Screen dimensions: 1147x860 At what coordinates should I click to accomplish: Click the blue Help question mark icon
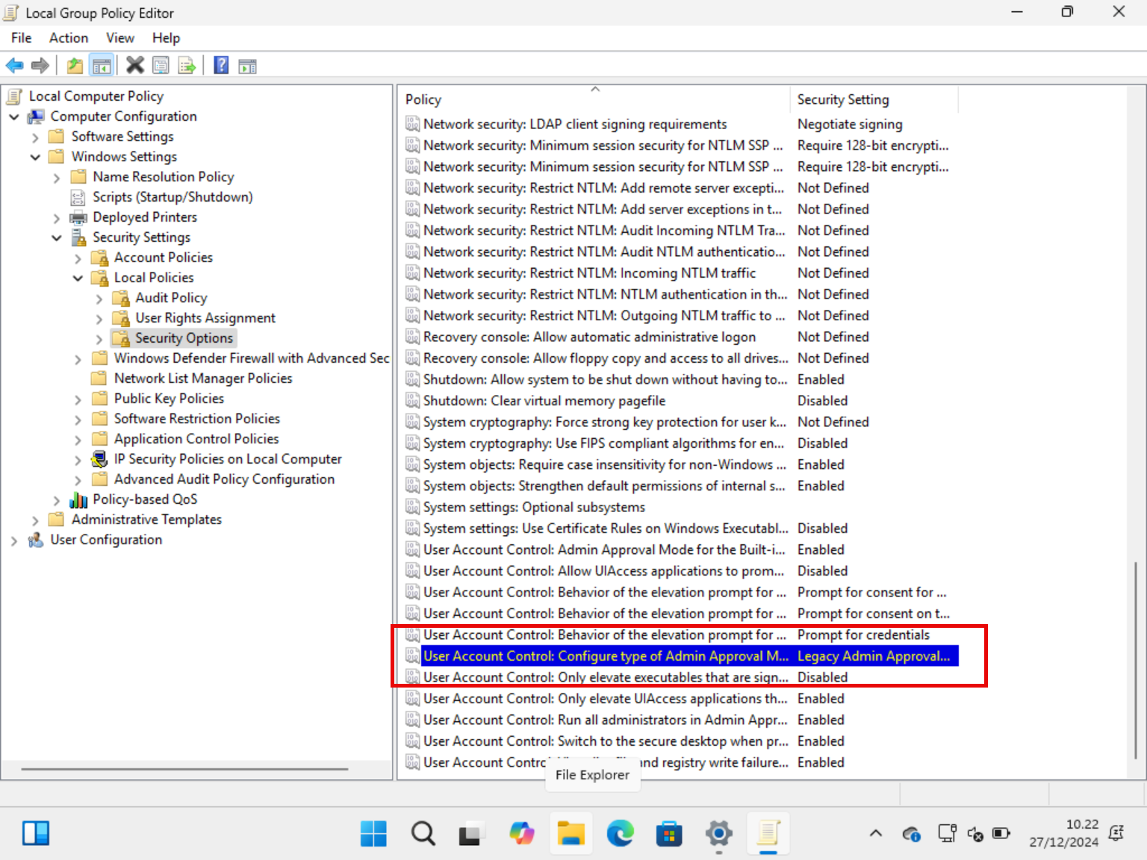point(221,66)
